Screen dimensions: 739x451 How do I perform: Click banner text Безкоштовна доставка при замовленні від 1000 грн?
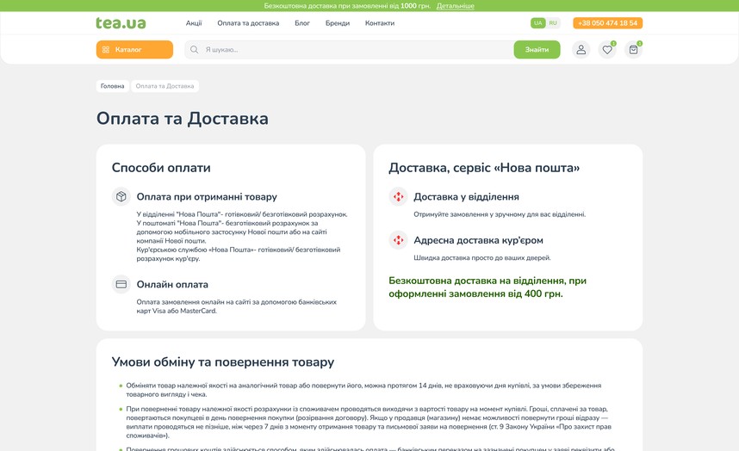(x=347, y=6)
